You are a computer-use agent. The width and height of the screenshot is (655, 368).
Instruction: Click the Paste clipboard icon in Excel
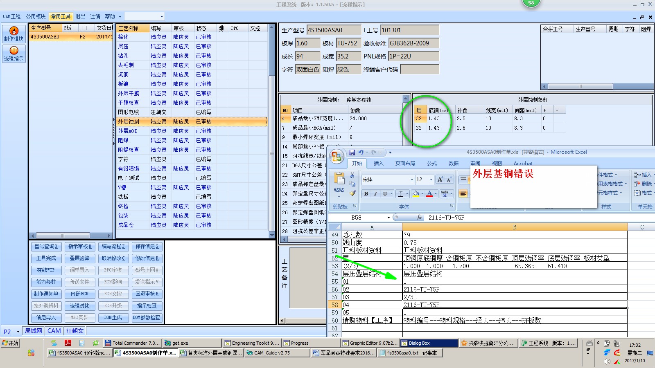coord(339,178)
